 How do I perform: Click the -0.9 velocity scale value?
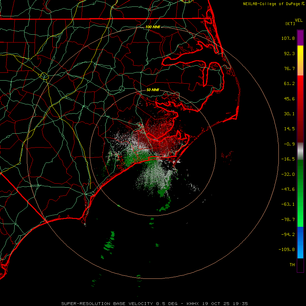tap(289, 144)
